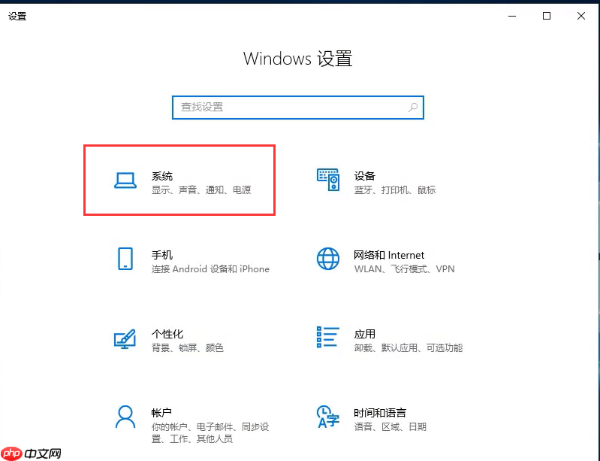Image resolution: width=600 pixels, height=461 pixels.
Task: Focus the 查找设置 search box
Action: point(297,108)
